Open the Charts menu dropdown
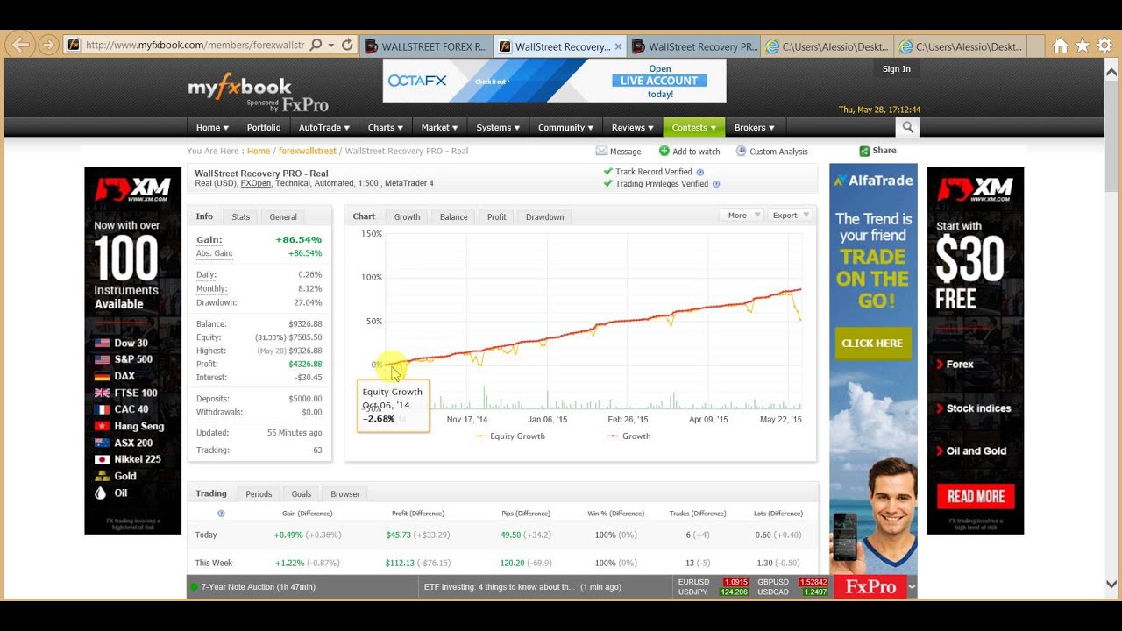 386,127
